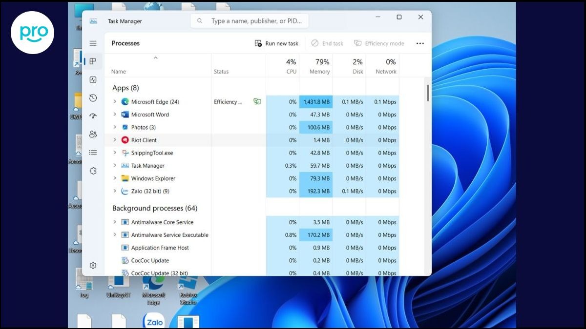Click the Photos process icon

(x=125, y=127)
